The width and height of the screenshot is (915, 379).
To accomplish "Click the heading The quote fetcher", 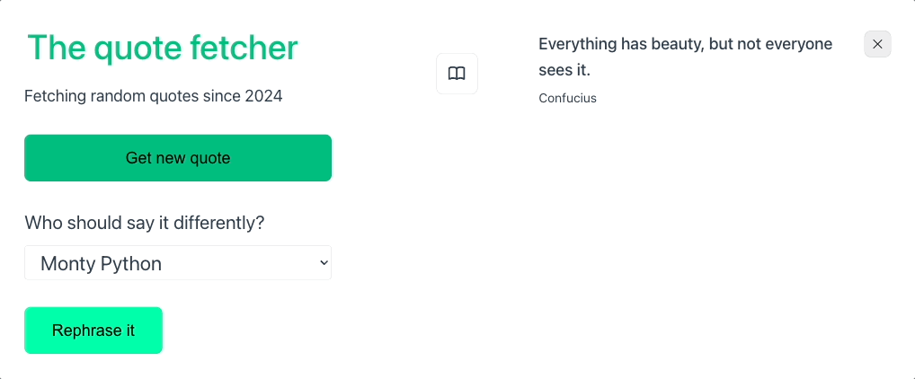I will pyautogui.click(x=162, y=48).
